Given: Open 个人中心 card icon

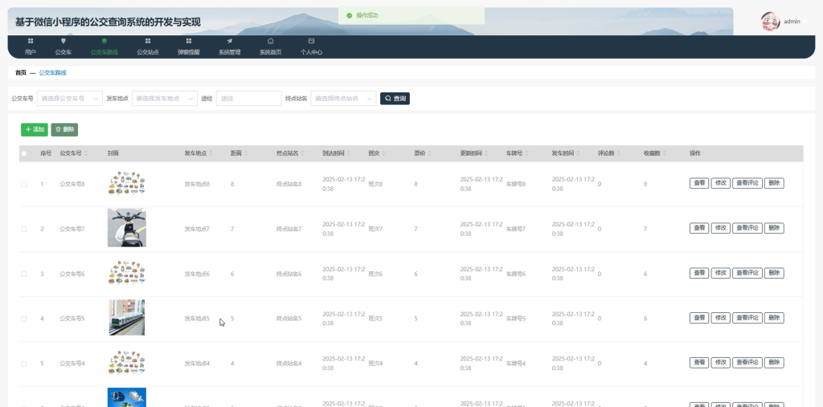Looking at the screenshot, I should point(311,41).
